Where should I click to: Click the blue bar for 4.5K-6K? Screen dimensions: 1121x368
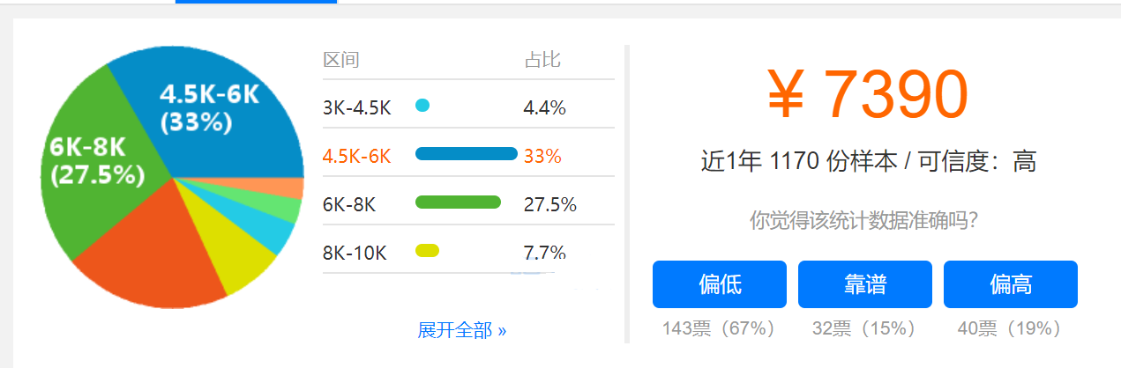point(466,154)
